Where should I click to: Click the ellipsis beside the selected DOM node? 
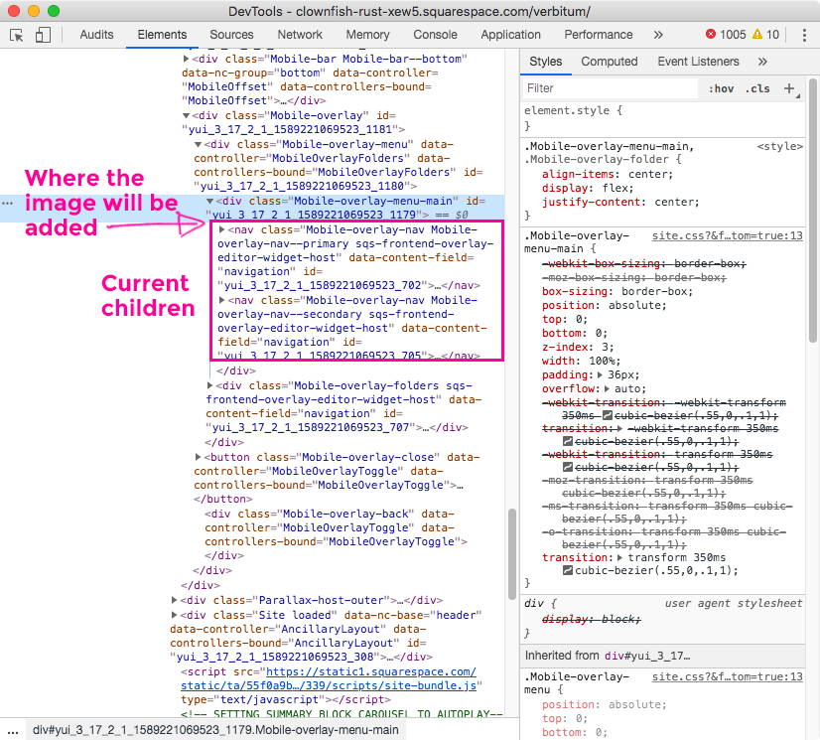[7, 203]
